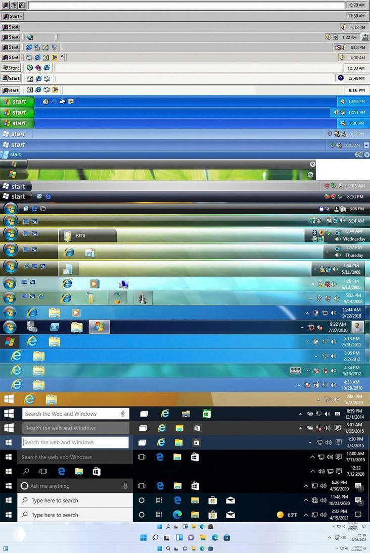Click the clock showing 7/27/2010

click(x=338, y=327)
